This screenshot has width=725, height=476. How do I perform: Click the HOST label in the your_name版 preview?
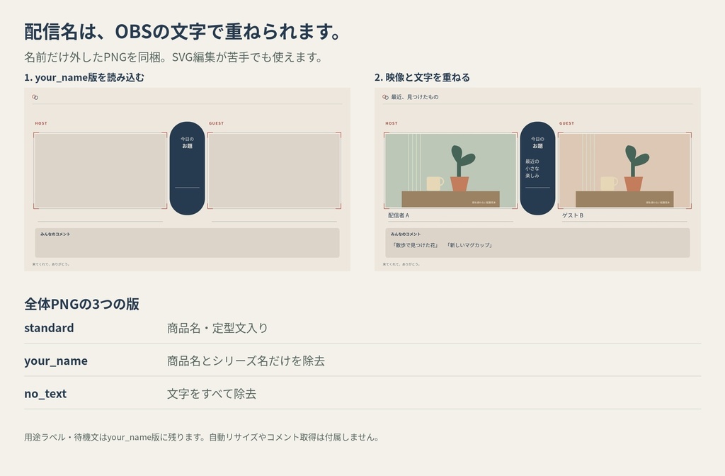pos(41,123)
